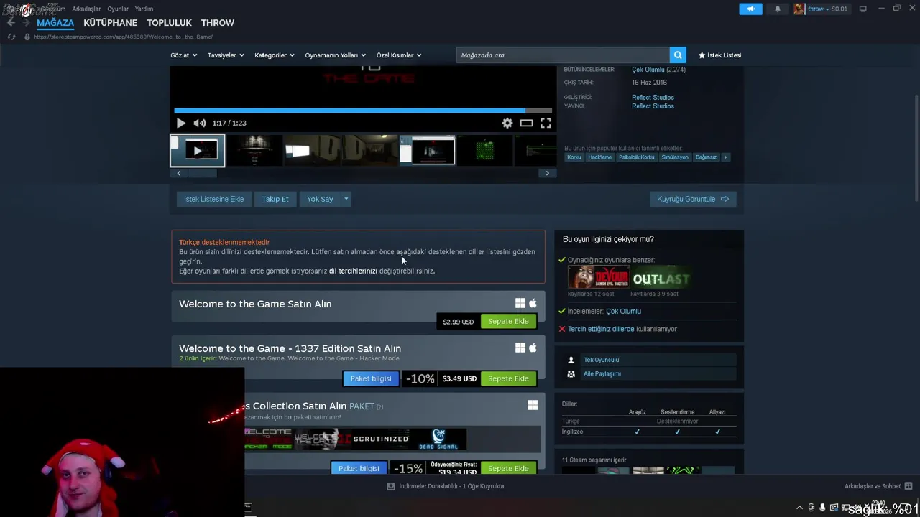Image resolution: width=920 pixels, height=517 pixels.
Task: Click the throw profile avatar
Action: pos(799,9)
